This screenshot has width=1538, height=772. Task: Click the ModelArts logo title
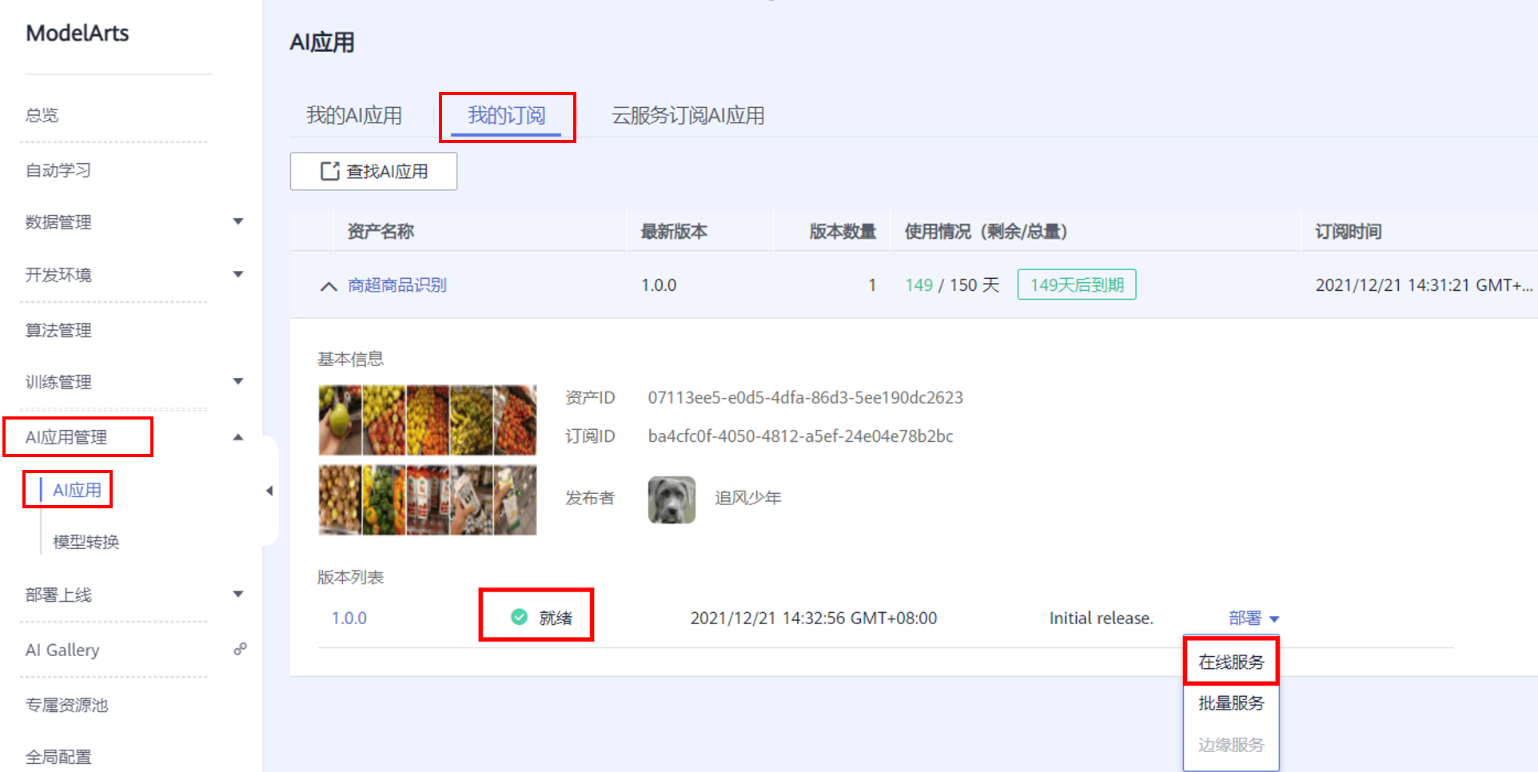point(78,33)
